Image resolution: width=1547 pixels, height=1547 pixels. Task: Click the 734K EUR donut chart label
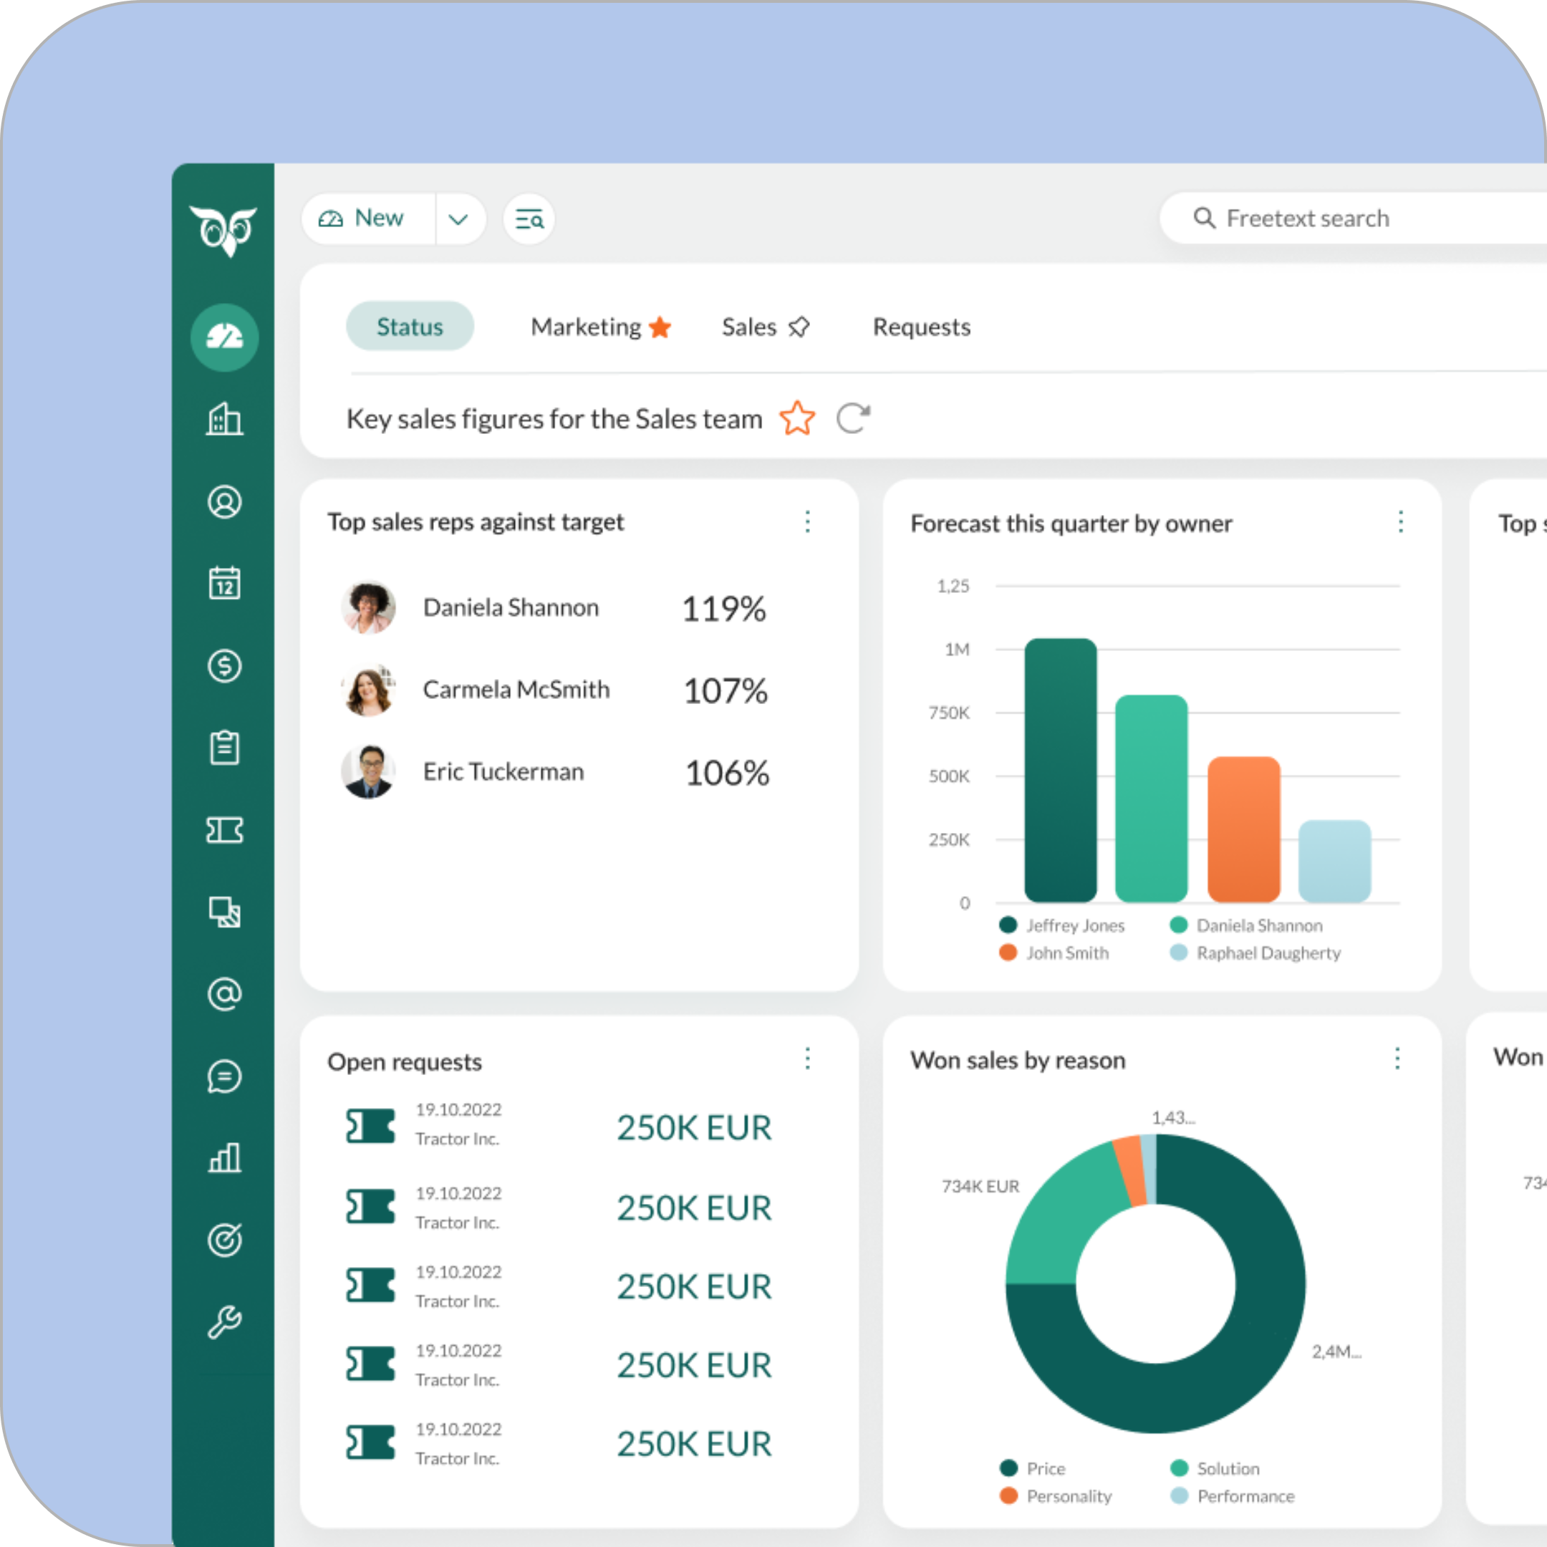[x=980, y=1186]
